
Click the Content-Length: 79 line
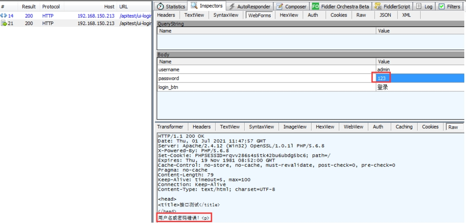(185, 175)
